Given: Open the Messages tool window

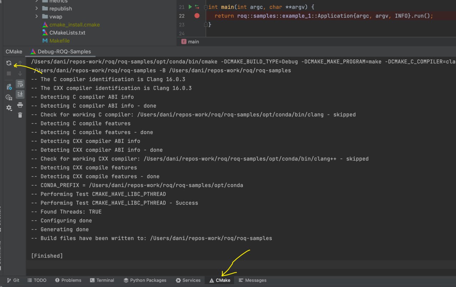Looking at the screenshot, I should click(x=253, y=280).
